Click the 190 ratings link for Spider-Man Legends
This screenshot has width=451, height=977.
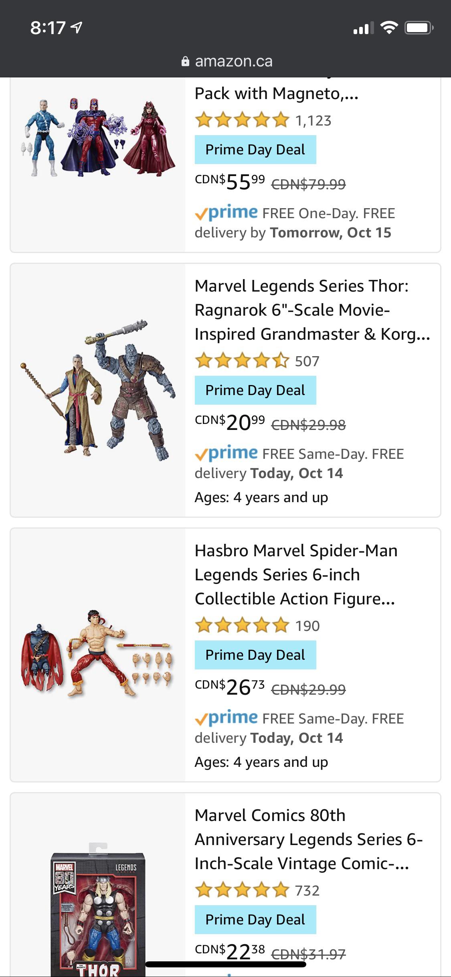[x=307, y=626]
